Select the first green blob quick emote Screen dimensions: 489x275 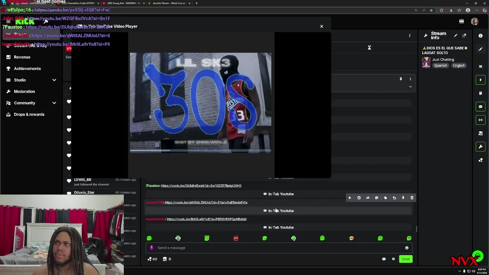point(149,238)
